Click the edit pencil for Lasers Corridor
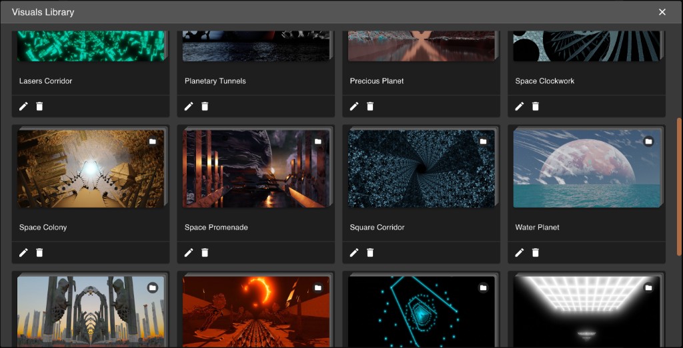 point(23,106)
